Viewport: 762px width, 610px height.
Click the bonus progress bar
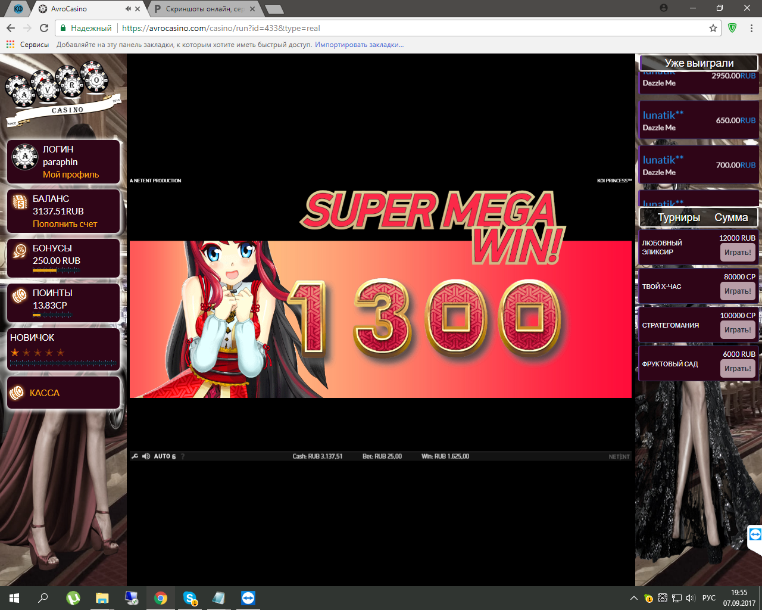pyautogui.click(x=56, y=270)
